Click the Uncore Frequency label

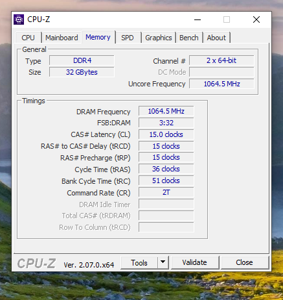[157, 84]
